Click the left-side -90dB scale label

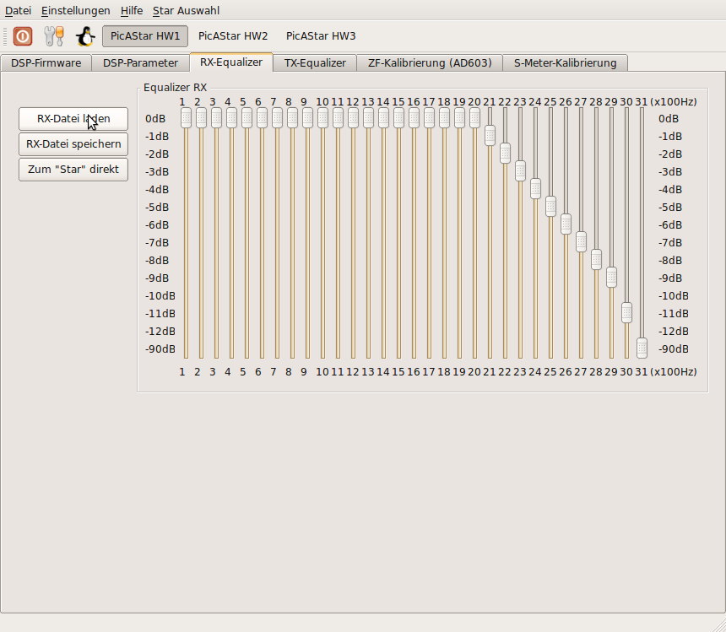pos(160,348)
